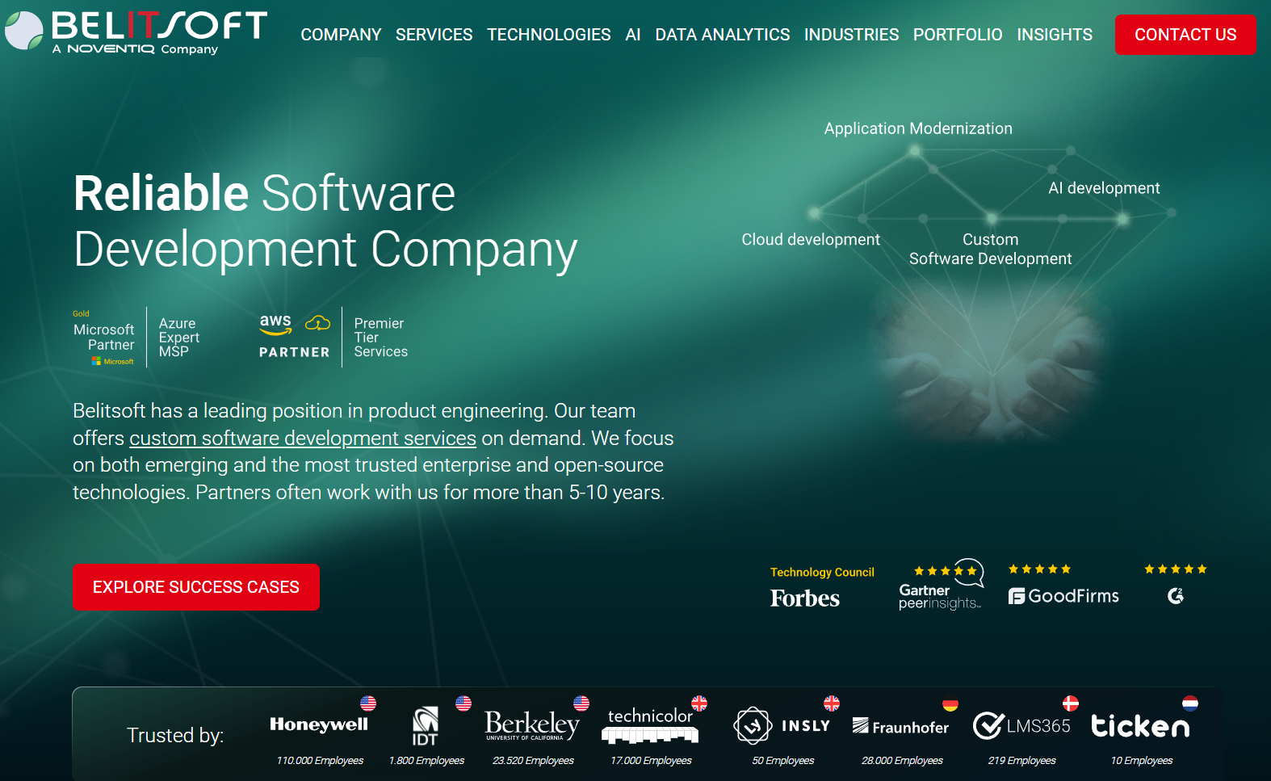Click the 'Trusted by:' label
The width and height of the screenshot is (1271, 781).
coord(175,735)
